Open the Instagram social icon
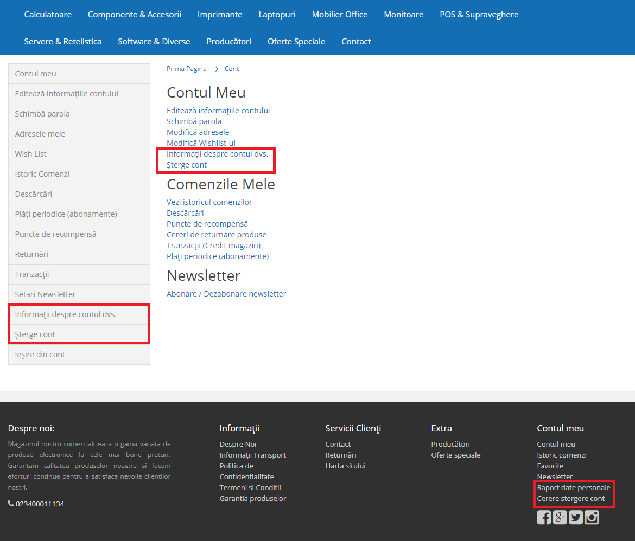This screenshot has height=541, width=635. [x=592, y=517]
